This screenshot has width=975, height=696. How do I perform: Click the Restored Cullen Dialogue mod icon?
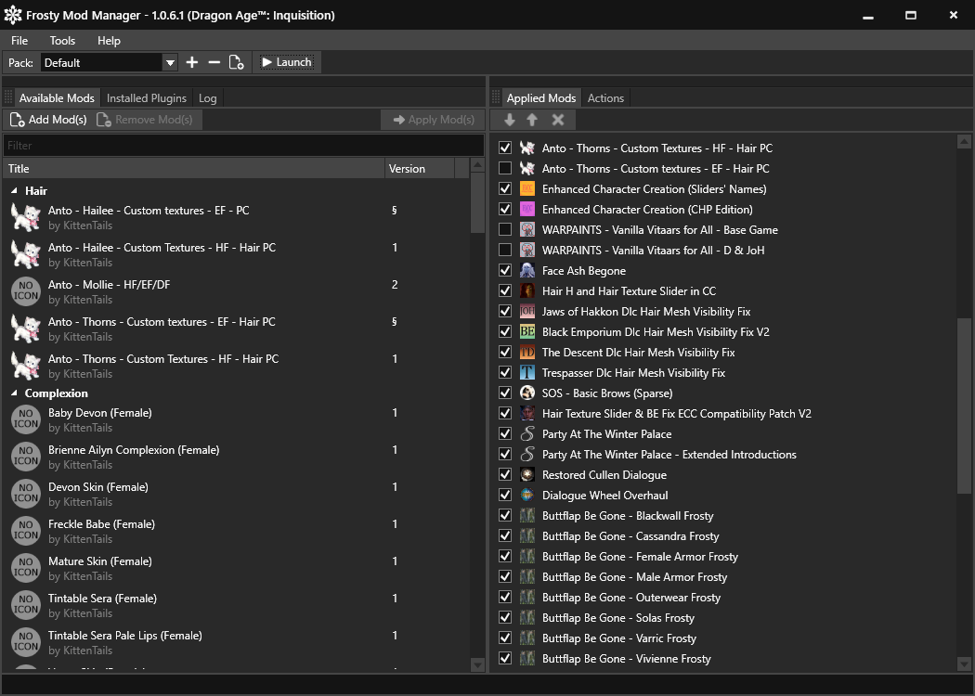coord(527,475)
